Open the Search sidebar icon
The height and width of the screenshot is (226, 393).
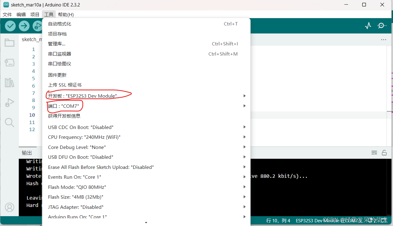point(10,123)
